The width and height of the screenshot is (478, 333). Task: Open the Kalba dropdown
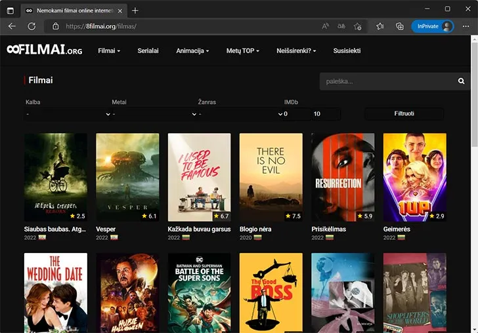(x=68, y=114)
